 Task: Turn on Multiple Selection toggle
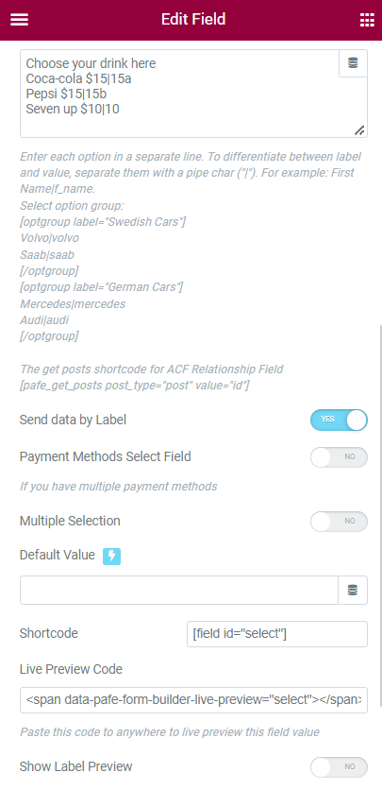tap(339, 522)
